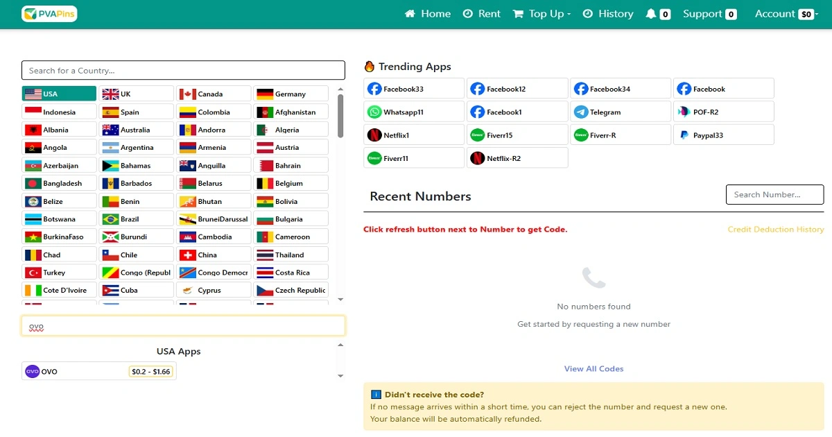
Task: Click the app search field containing ovo
Action: [x=183, y=325]
